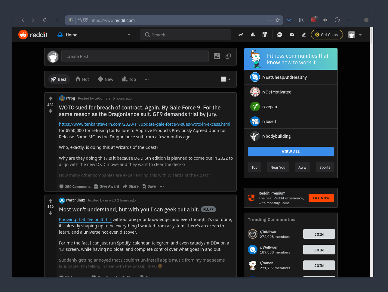Create a link post with chain icon

coord(228,56)
